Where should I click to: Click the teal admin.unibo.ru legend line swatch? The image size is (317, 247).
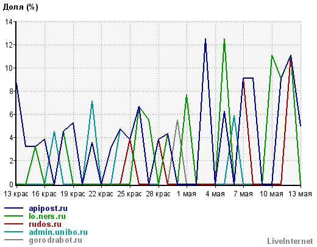(x=14, y=232)
